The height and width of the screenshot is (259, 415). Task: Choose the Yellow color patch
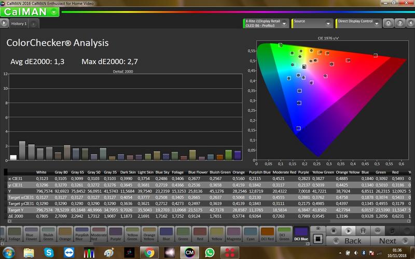(x=217, y=234)
